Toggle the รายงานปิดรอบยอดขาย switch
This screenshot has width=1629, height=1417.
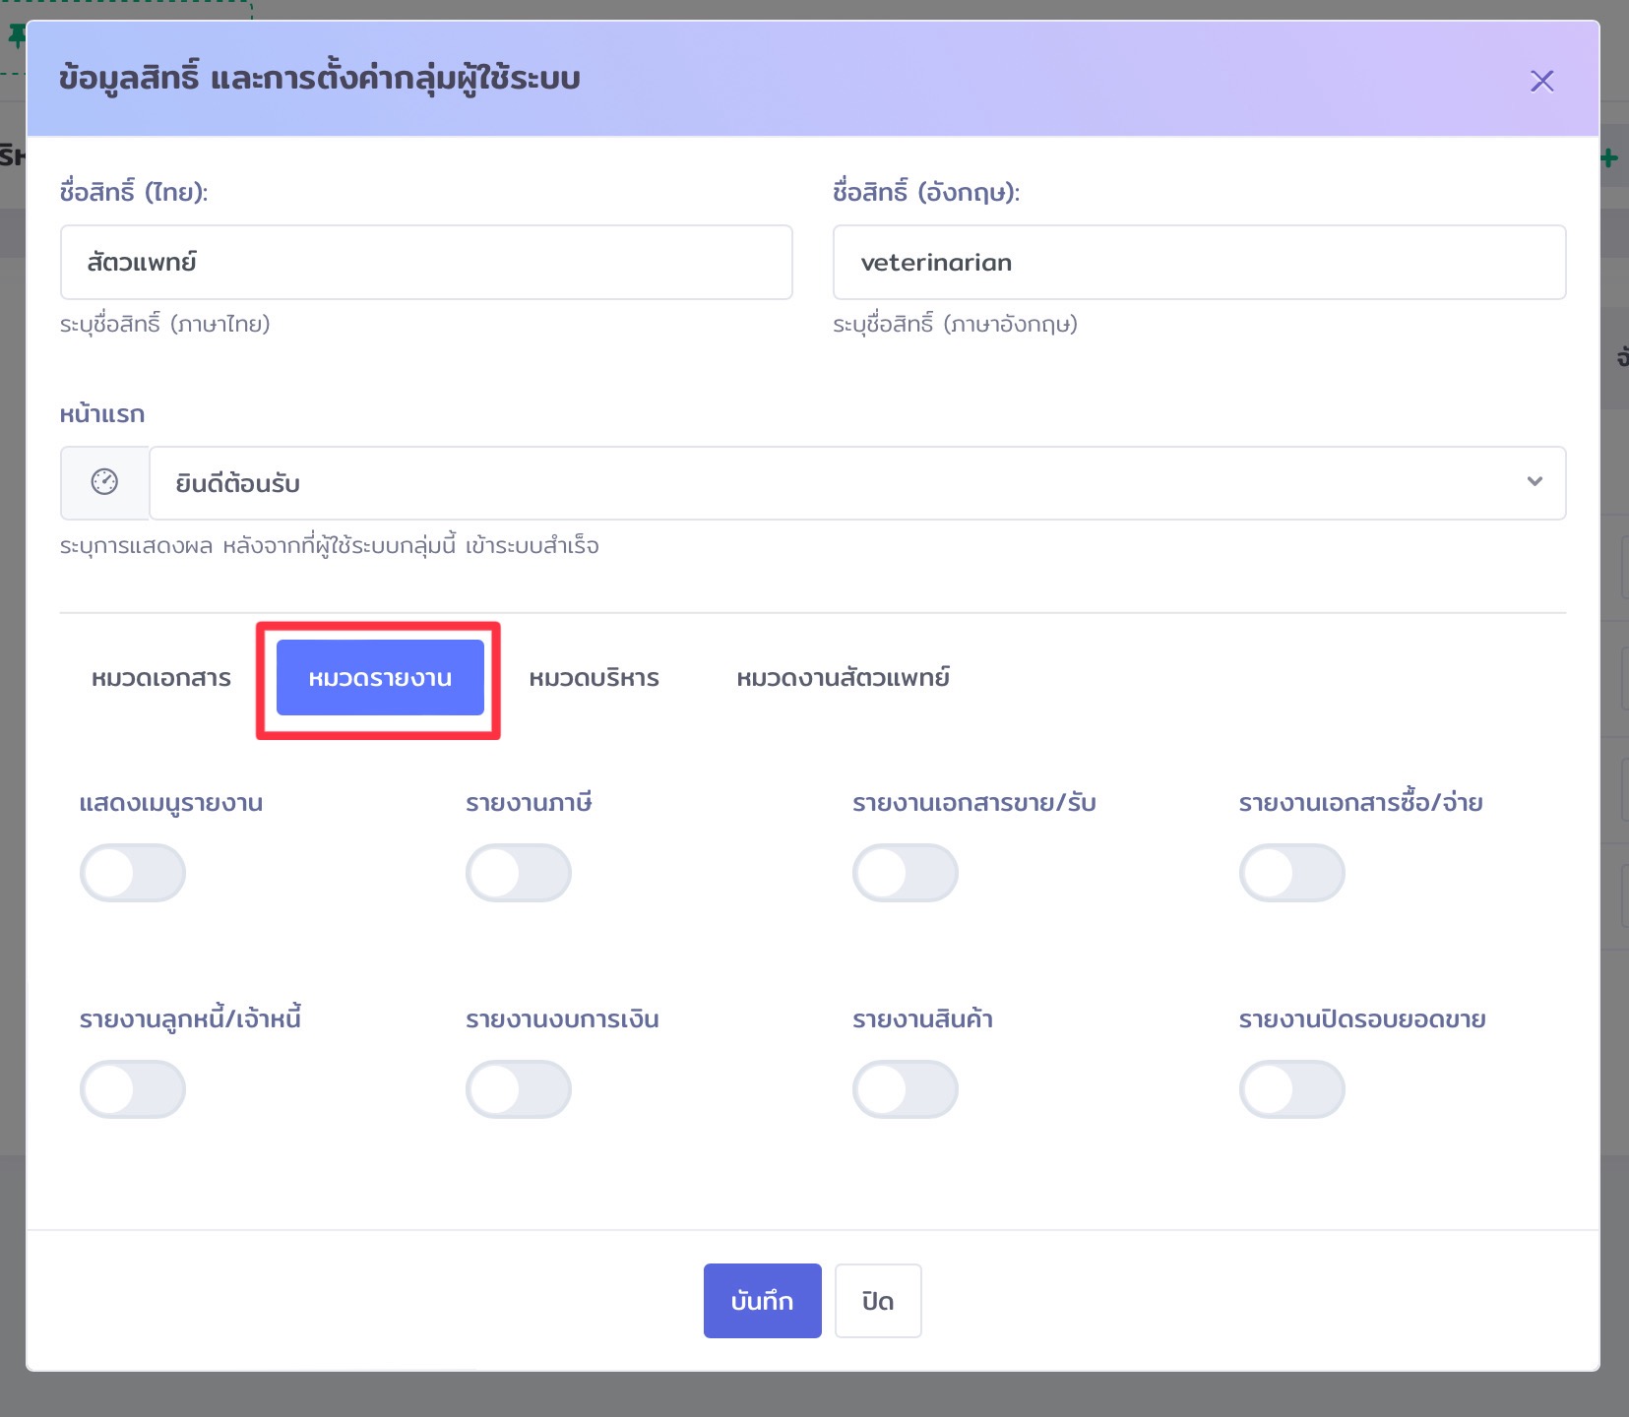(1292, 1089)
